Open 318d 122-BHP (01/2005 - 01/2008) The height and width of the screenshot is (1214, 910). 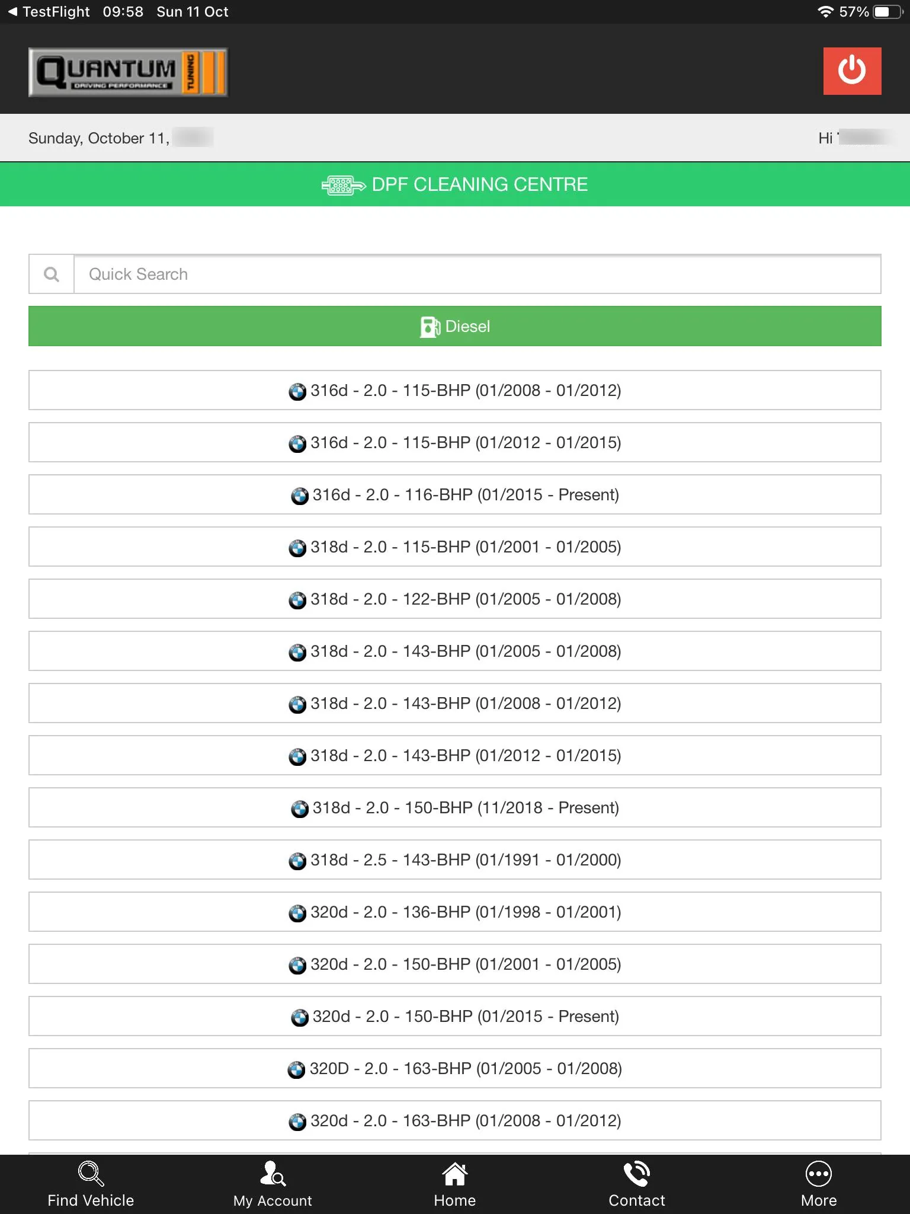(455, 599)
